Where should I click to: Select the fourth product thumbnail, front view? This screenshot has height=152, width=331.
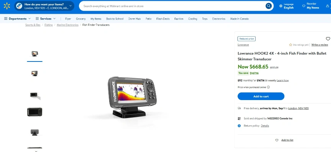pos(34,112)
